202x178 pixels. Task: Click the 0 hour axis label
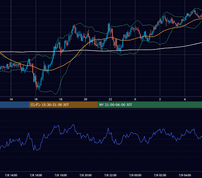[135, 99]
